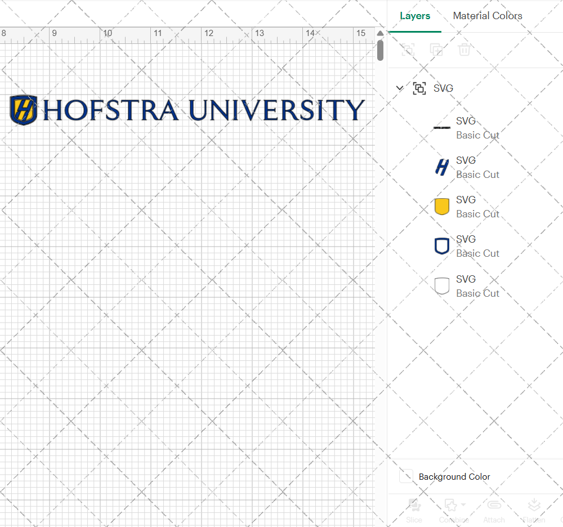The height and width of the screenshot is (527, 563).
Task: Click the Group icon in layers toolbar
Action: coord(408,50)
